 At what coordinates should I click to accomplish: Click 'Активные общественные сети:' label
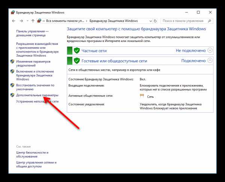pyautogui.click(x=91, y=95)
